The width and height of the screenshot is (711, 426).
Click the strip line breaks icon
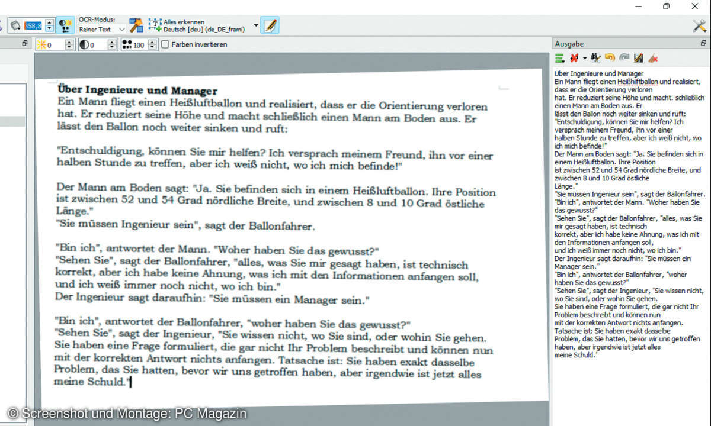click(573, 58)
